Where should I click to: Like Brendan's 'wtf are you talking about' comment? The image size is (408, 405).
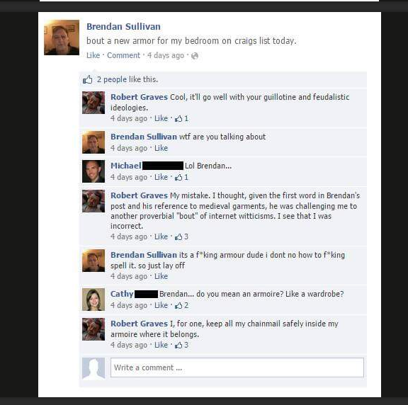(x=161, y=148)
